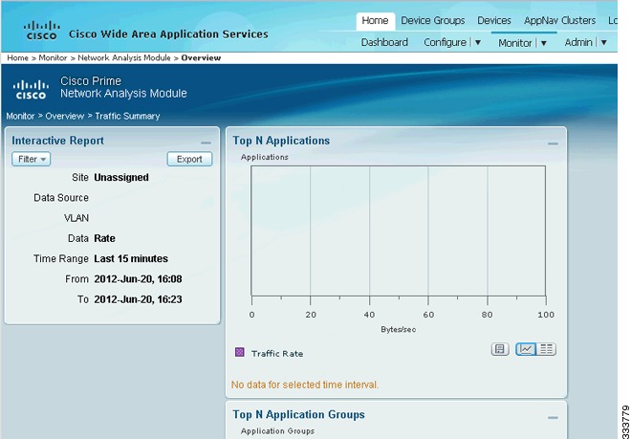This screenshot has width=631, height=439.
Task: Open the Monitor menu item
Action: 515,43
